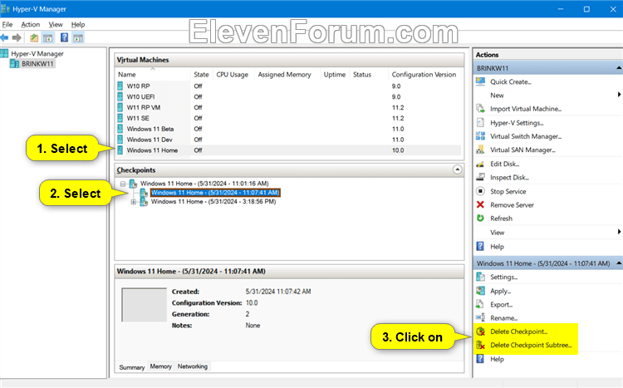Sort by the CPU Usage column header
This screenshot has height=388, width=623.
coord(233,74)
